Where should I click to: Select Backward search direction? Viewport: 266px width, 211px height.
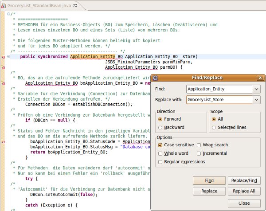(x=160, y=128)
